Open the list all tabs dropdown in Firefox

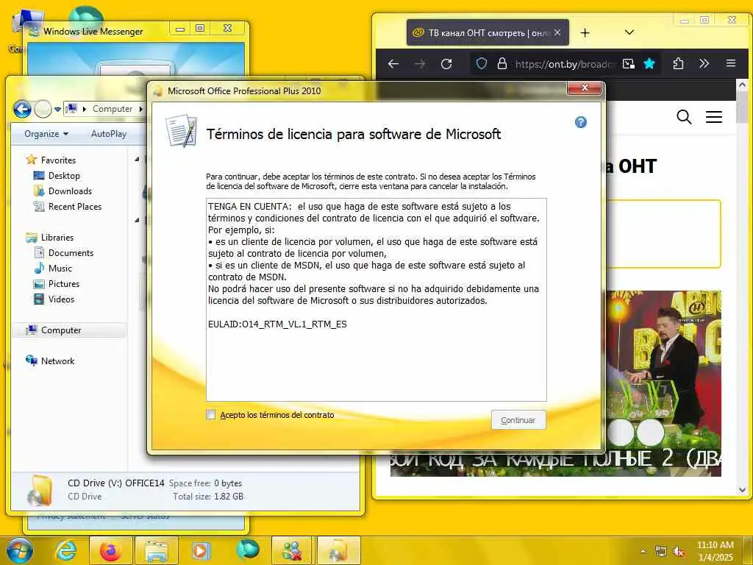[629, 32]
